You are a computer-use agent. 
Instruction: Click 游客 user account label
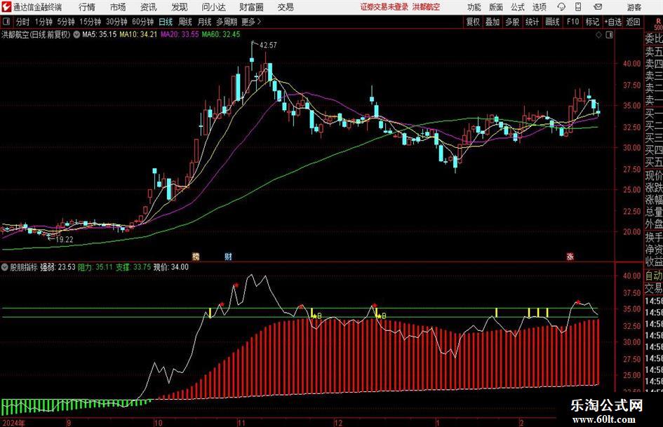[x=634, y=7]
